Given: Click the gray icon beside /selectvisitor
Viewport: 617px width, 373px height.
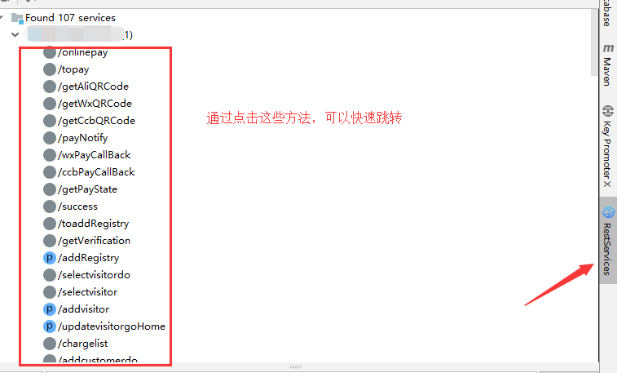Looking at the screenshot, I should click(49, 292).
